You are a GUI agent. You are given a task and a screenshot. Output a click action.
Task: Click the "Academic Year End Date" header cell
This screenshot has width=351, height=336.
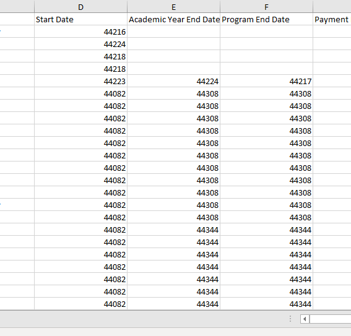pos(174,19)
